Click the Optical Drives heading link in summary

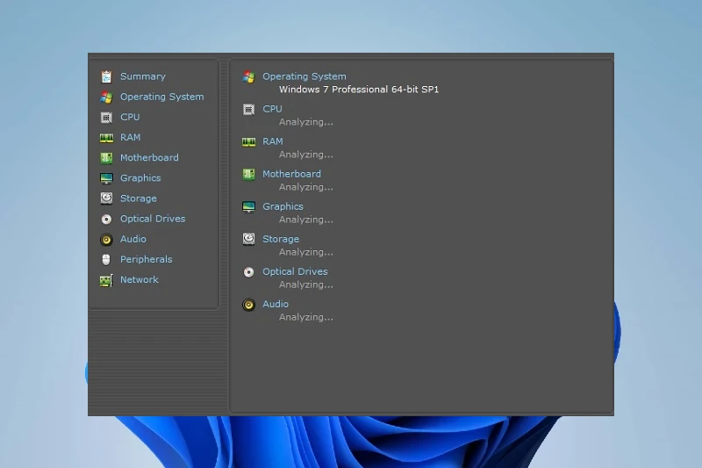point(295,271)
